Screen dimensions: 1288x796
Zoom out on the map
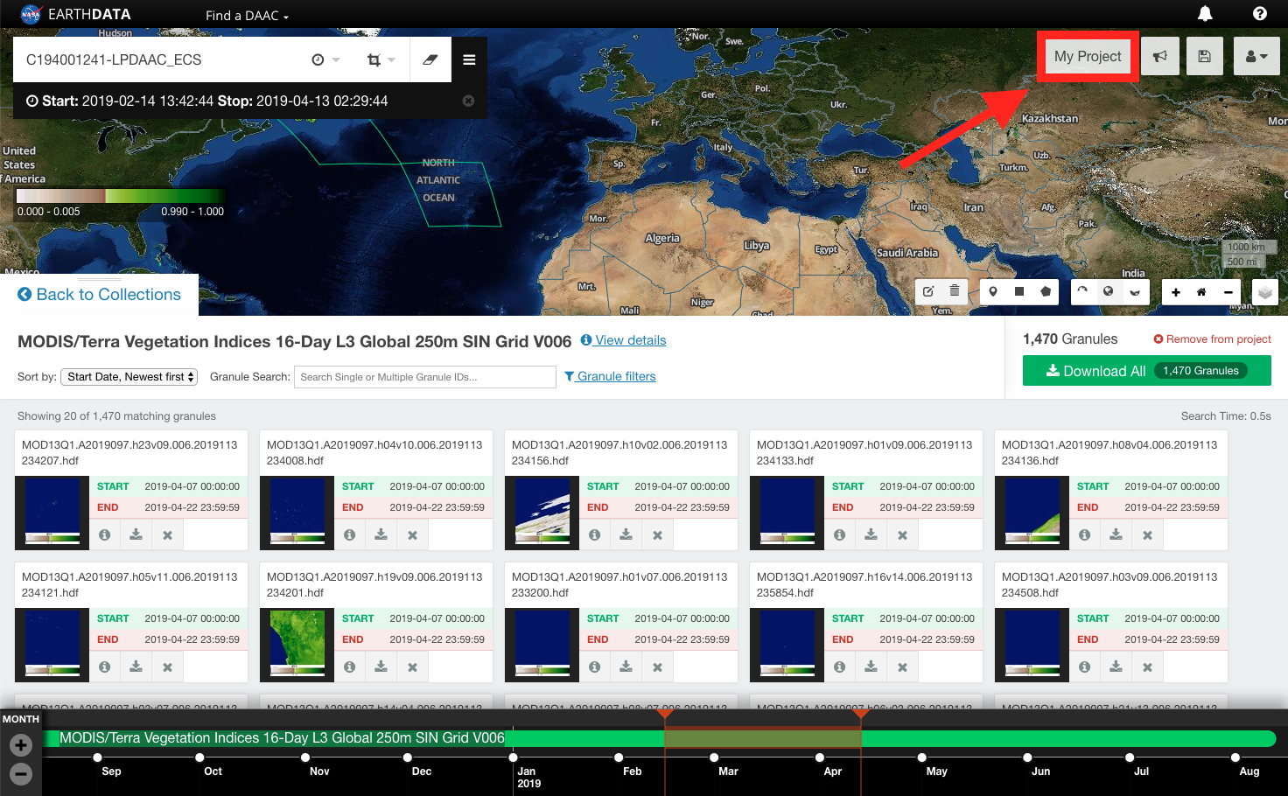(1228, 292)
